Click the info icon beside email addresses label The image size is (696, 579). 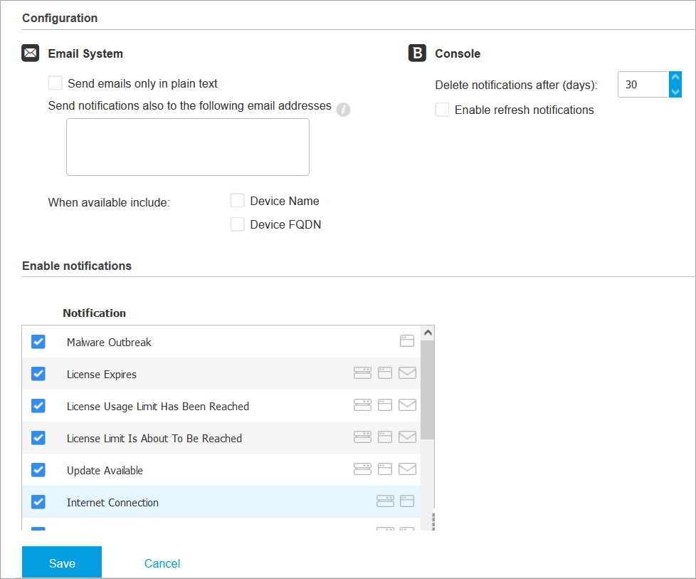tap(343, 110)
